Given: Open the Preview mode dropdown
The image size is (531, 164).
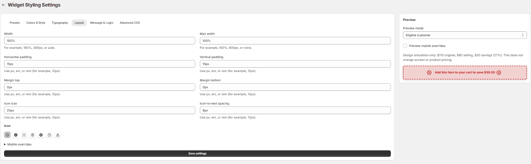Looking at the screenshot, I should click(x=465, y=35).
